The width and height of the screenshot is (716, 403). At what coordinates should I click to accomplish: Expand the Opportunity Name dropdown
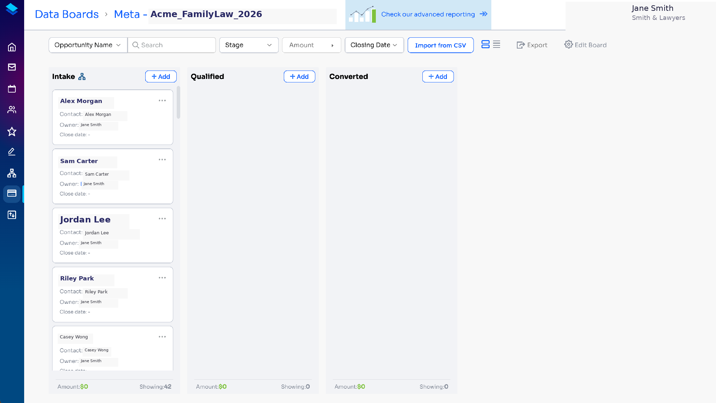pos(88,45)
